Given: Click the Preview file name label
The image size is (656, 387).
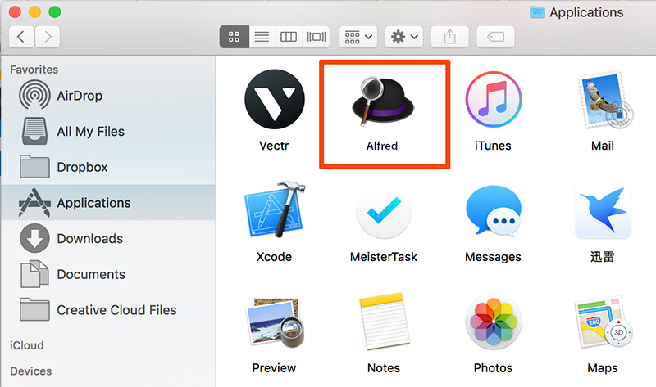Looking at the screenshot, I should (x=274, y=368).
